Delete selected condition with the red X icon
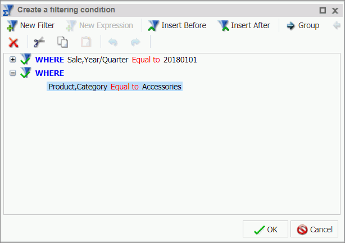 [13, 42]
